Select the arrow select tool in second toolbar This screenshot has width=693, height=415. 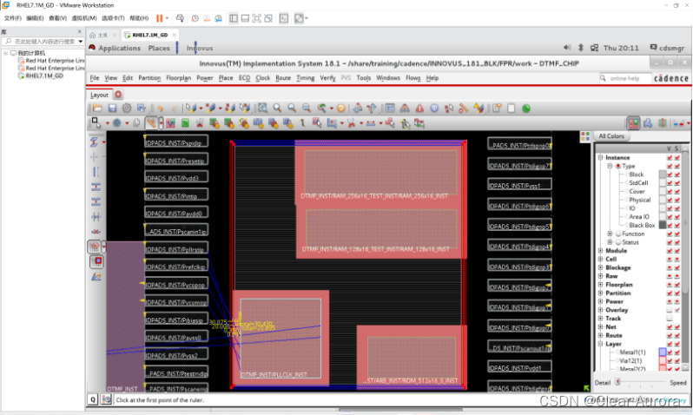tap(96, 122)
